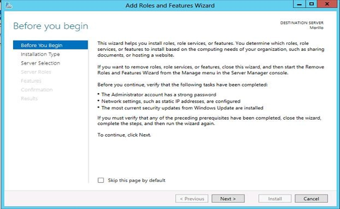Click the Install button
This screenshot has width=340, height=209.
coord(275,199)
